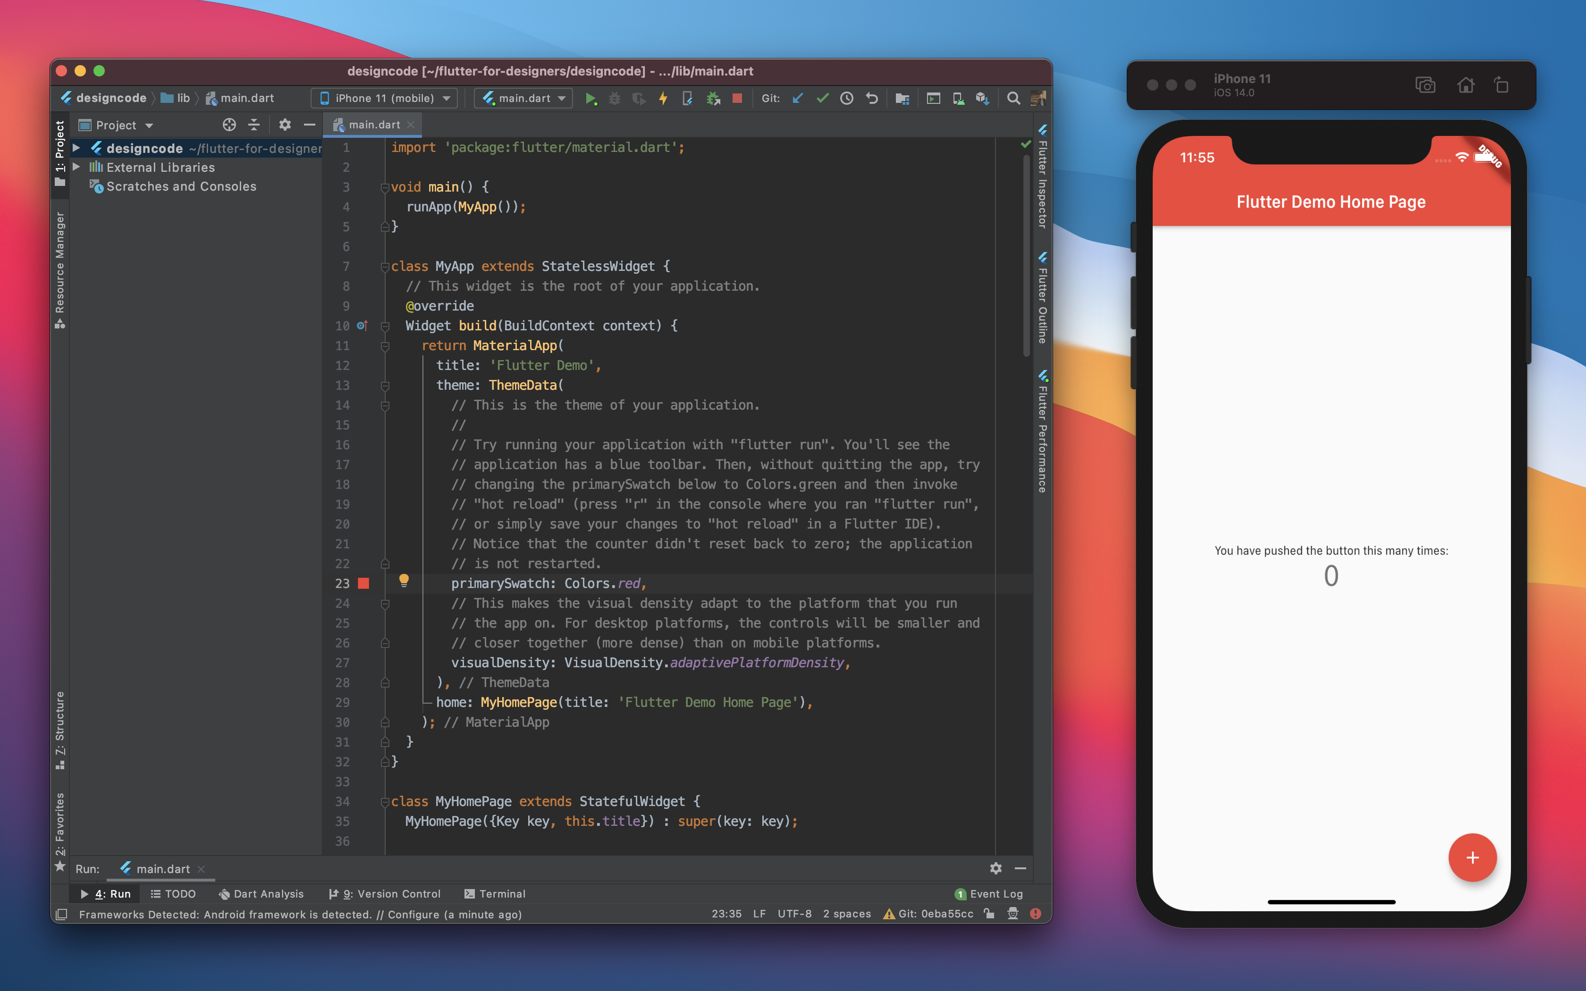Click the intention lightbulb on line 23
This screenshot has width=1586, height=991.
coord(404,580)
